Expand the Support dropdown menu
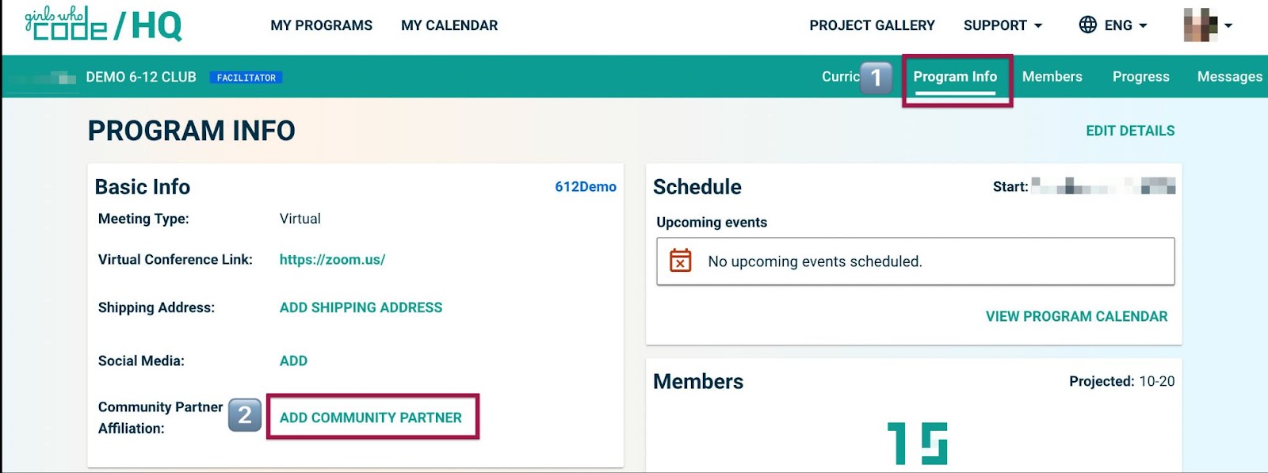 [x=1003, y=25]
